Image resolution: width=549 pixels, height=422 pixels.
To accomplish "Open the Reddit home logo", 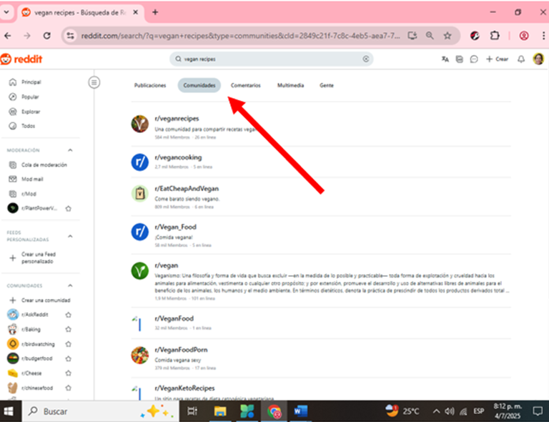I will point(21,59).
